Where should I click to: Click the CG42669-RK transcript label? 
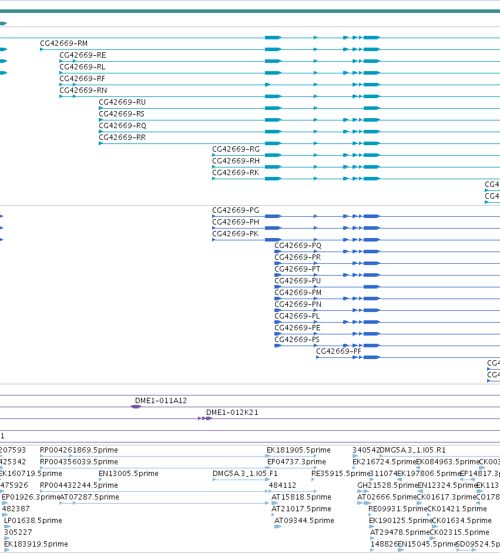236,172
